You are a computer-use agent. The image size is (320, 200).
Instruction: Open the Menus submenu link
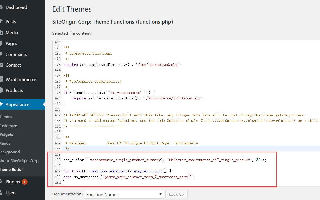(5, 143)
